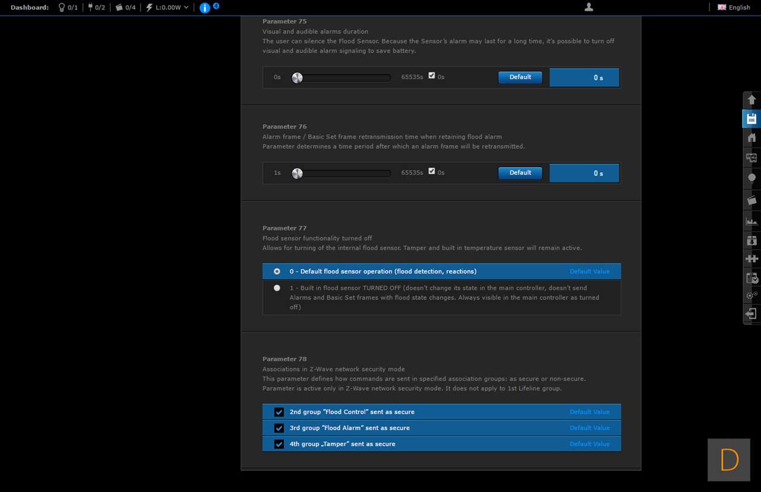Image resolution: width=761 pixels, height=492 pixels.
Task: Click the Parameter 76 retransmission time slider handle
Action: 297,173
